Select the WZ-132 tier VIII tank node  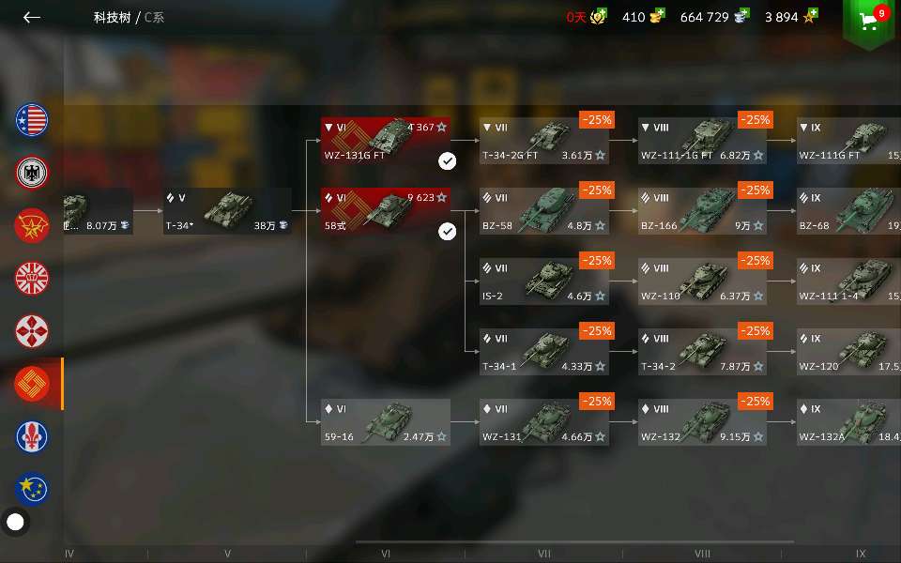pos(702,421)
